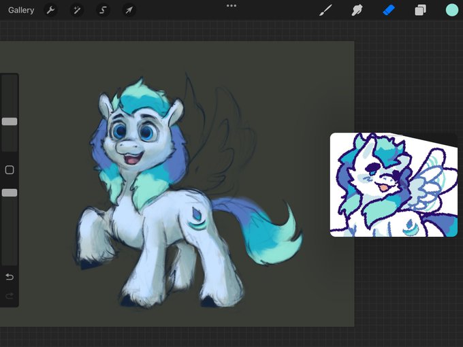Click the brush size slider handle
This screenshot has height=347, width=463.
(x=10, y=122)
